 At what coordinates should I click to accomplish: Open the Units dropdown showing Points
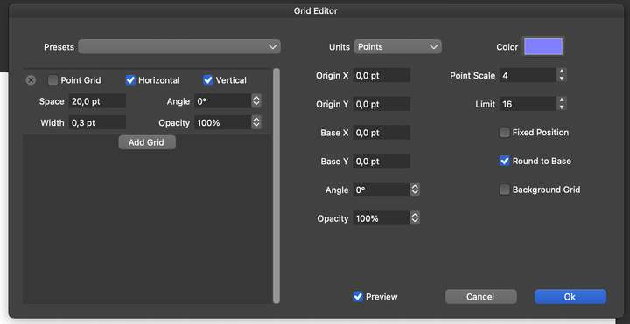click(x=398, y=46)
